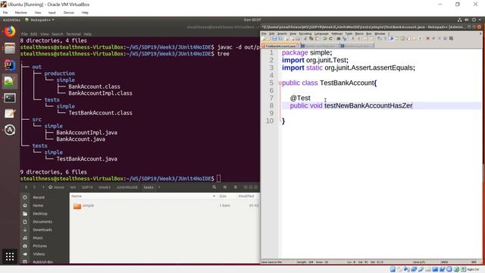This screenshot has height=273, width=485.
Task: Open the Notepad++ Encoding menu
Action: tap(305, 33)
